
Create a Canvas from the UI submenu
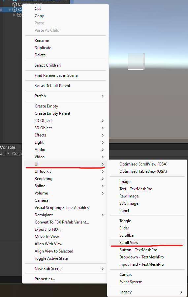(147, 275)
